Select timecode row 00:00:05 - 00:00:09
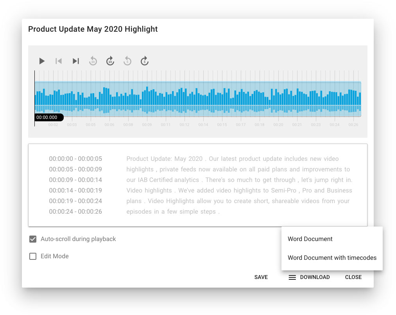This screenshot has width=396, height=315. pos(75,169)
